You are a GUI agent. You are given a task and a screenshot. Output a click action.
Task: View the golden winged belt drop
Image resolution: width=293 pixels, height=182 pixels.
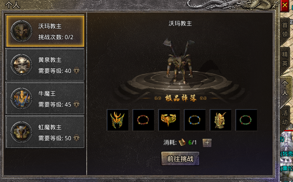pos(169,120)
